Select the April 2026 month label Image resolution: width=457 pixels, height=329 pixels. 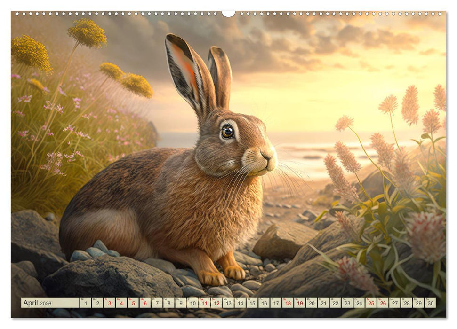38,304
